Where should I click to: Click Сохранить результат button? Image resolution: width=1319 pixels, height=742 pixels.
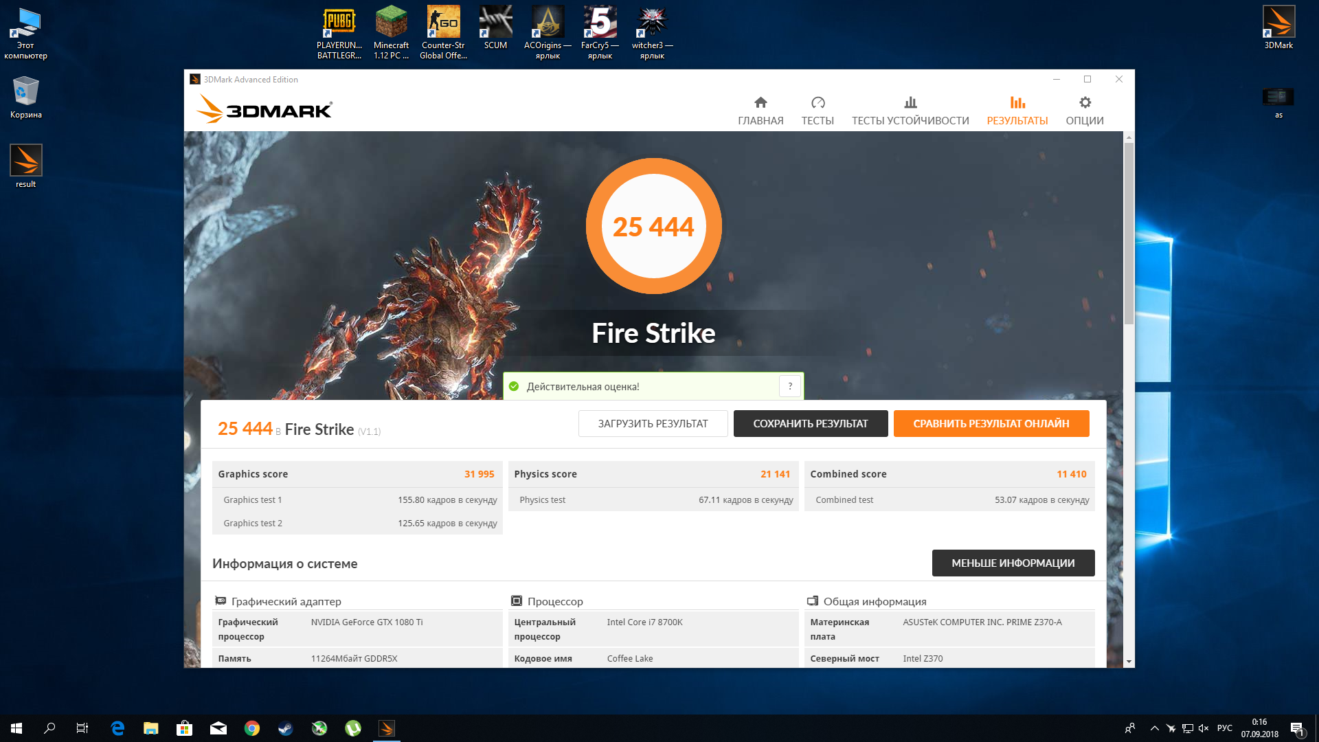pyautogui.click(x=811, y=424)
